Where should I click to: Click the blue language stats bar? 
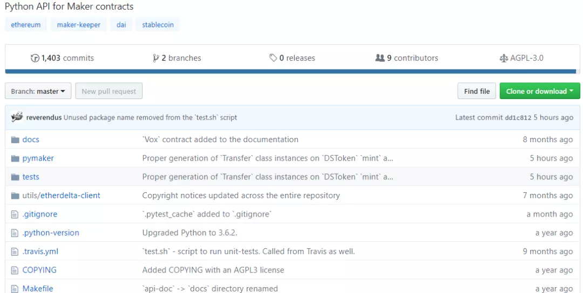(x=290, y=71)
